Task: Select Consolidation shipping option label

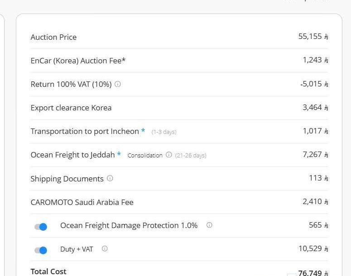Action: pos(145,155)
